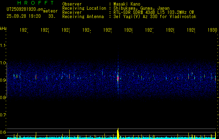Click the 0.9 frequency axis label
This screenshot has height=139, width=219.
pos(3,80)
